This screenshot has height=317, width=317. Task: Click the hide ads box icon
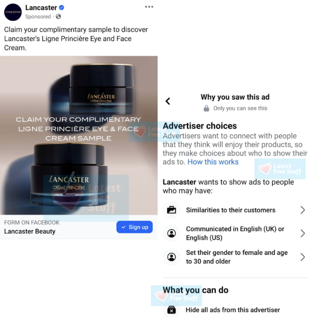pos(171,310)
